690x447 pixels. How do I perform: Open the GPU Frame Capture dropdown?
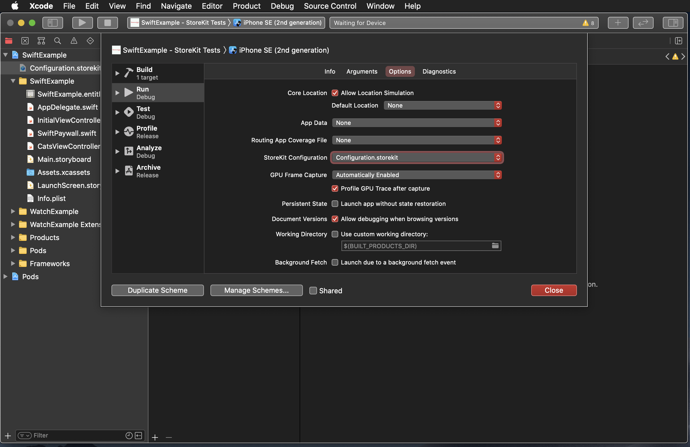417,175
